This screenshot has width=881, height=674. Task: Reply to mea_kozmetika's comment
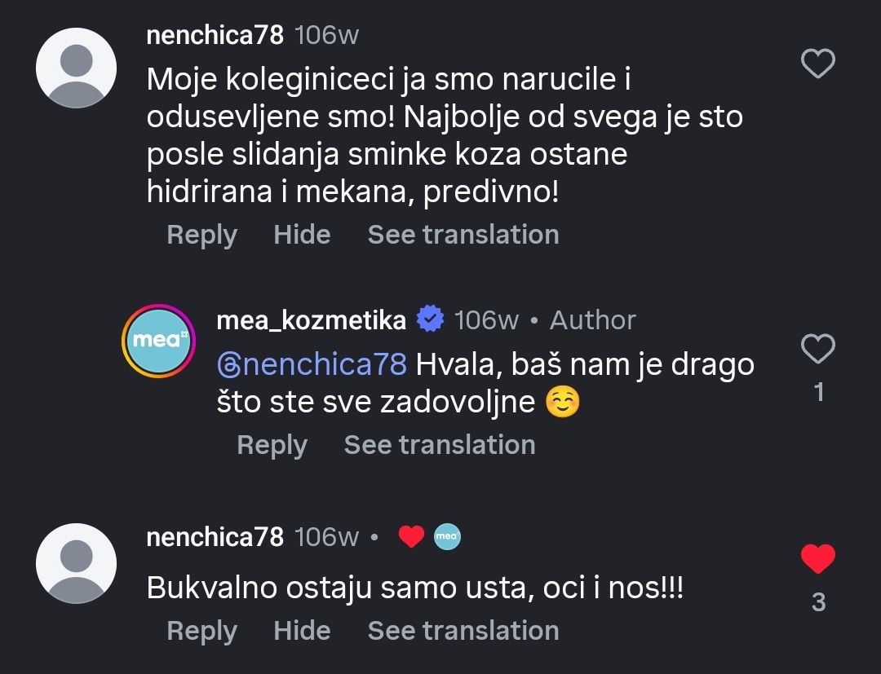coord(272,445)
